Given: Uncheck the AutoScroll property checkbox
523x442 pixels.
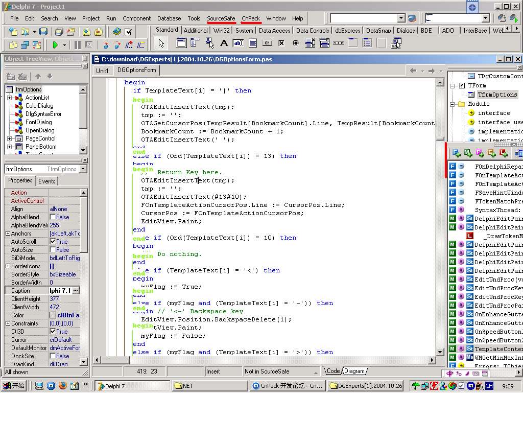Looking at the screenshot, I should pyautogui.click(x=53, y=242).
